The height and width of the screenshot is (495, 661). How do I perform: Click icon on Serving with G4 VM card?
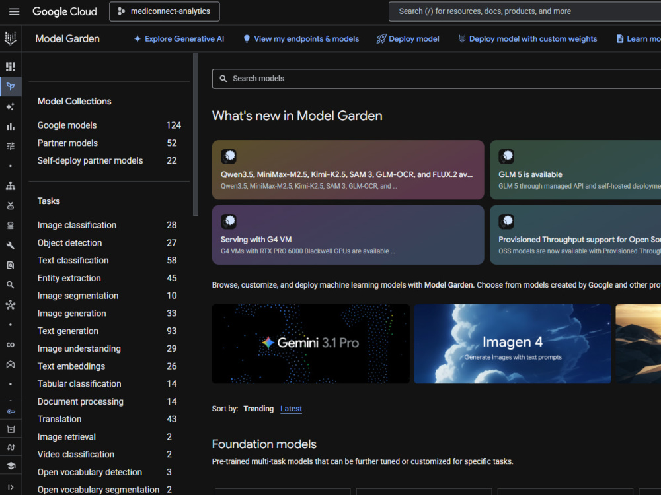coord(229,221)
